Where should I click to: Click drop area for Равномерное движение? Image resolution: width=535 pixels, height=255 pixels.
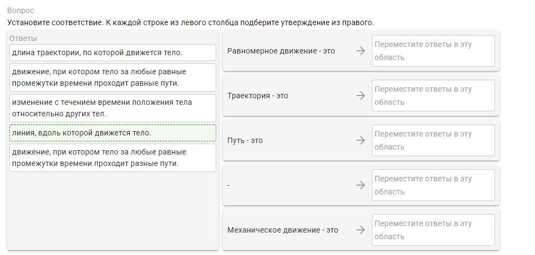pyautogui.click(x=433, y=51)
